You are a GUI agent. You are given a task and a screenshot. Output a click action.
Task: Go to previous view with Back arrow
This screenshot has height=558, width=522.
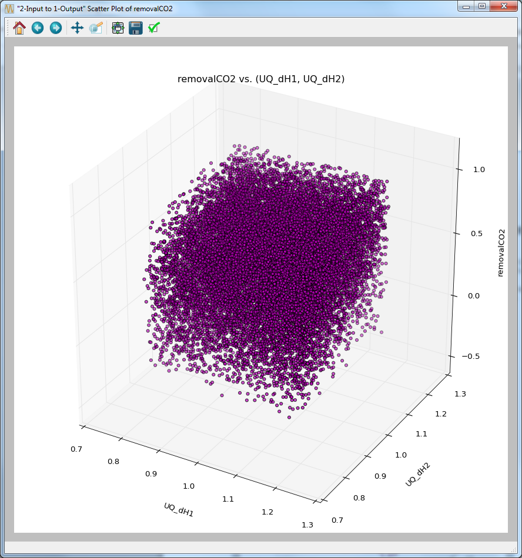(37, 28)
